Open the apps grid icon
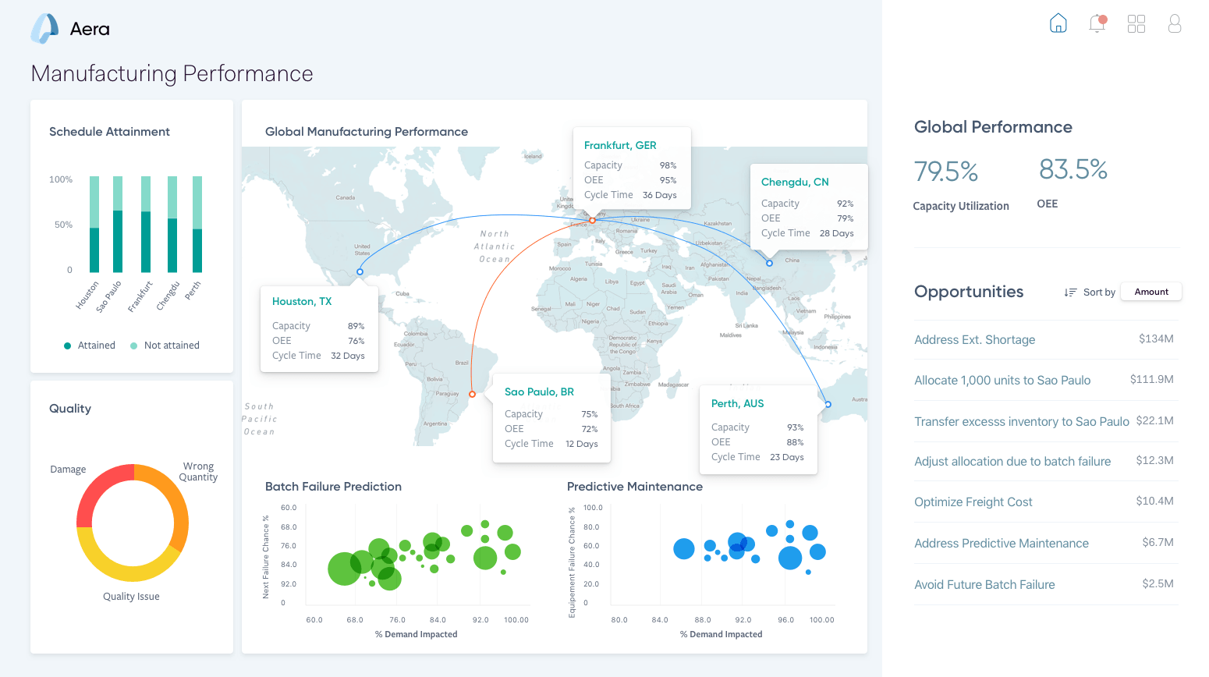The image size is (1209, 677). pyautogui.click(x=1136, y=23)
